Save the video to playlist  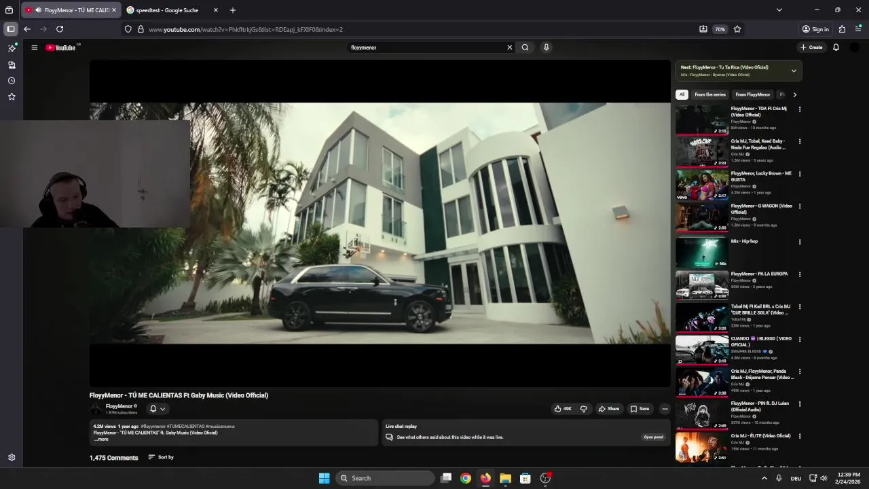pos(640,409)
